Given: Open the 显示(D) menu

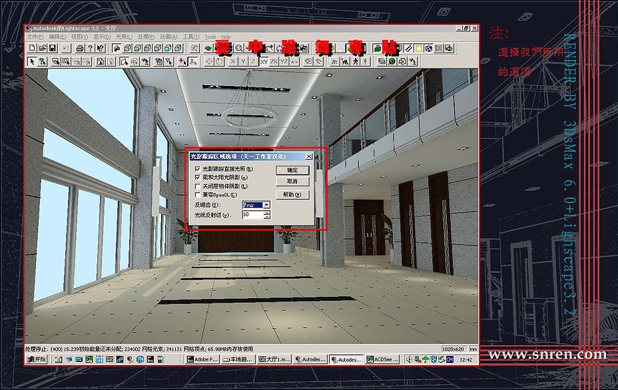Looking at the screenshot, I should click(x=102, y=37).
